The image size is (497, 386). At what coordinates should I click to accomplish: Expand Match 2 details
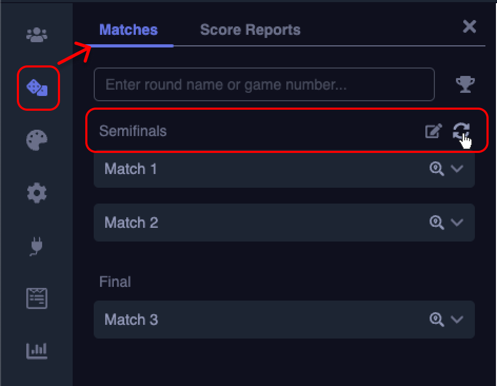457,222
